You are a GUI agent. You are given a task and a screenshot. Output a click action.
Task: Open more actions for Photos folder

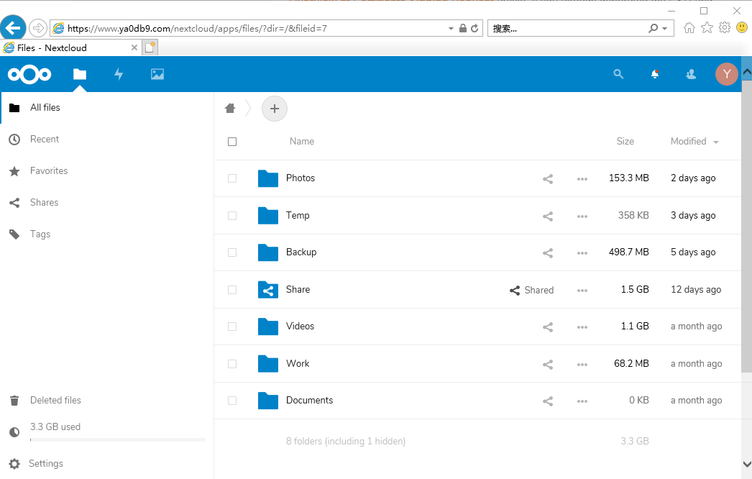(x=582, y=179)
